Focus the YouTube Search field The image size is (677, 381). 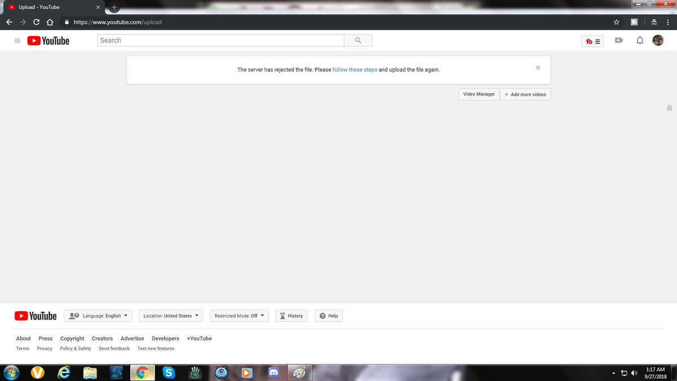tap(221, 41)
